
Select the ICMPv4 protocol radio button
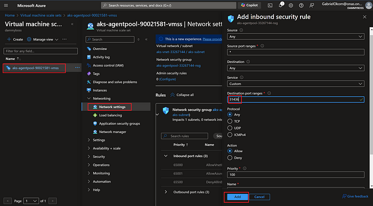230,135
